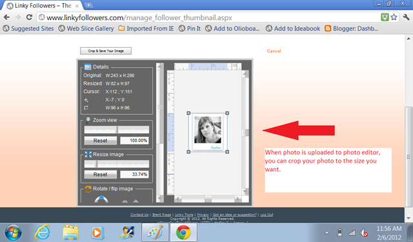The image size is (413, 242).
Task: Open the Linky Tools footer link
Action: pyautogui.click(x=184, y=215)
